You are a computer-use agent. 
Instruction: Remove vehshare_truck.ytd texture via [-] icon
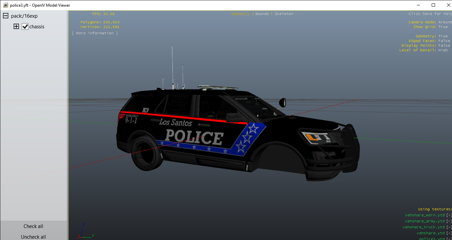[x=449, y=227]
